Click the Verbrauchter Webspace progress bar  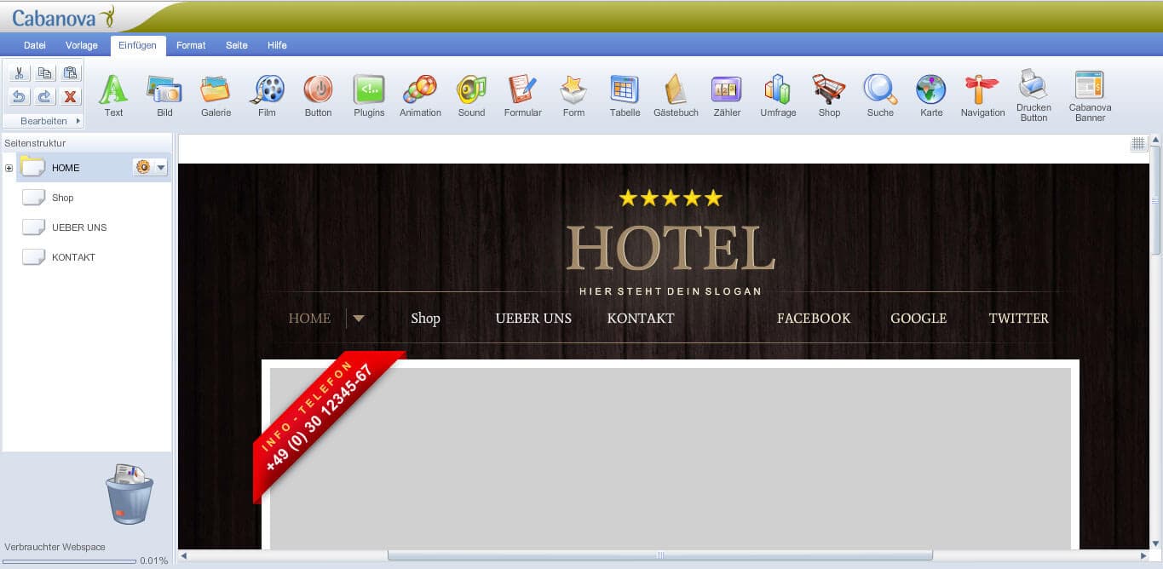(x=70, y=561)
